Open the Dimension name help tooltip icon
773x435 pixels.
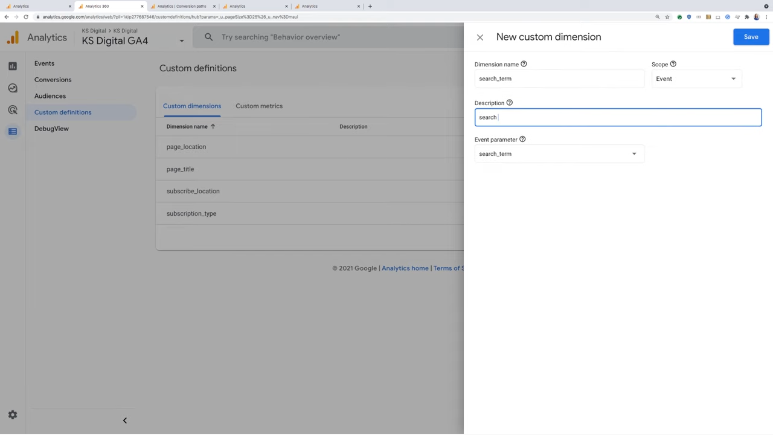click(524, 64)
